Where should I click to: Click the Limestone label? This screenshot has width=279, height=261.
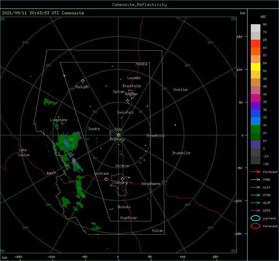coord(59,120)
